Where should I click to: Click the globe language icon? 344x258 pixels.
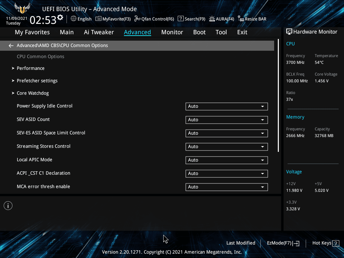point(74,19)
